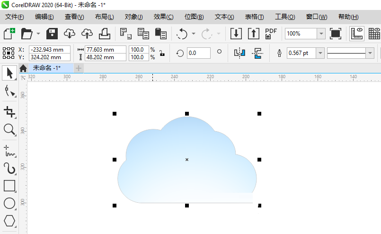Screen dimensions: 381x234
Task: Add a new document tab with plus
Action: [x=79, y=68]
